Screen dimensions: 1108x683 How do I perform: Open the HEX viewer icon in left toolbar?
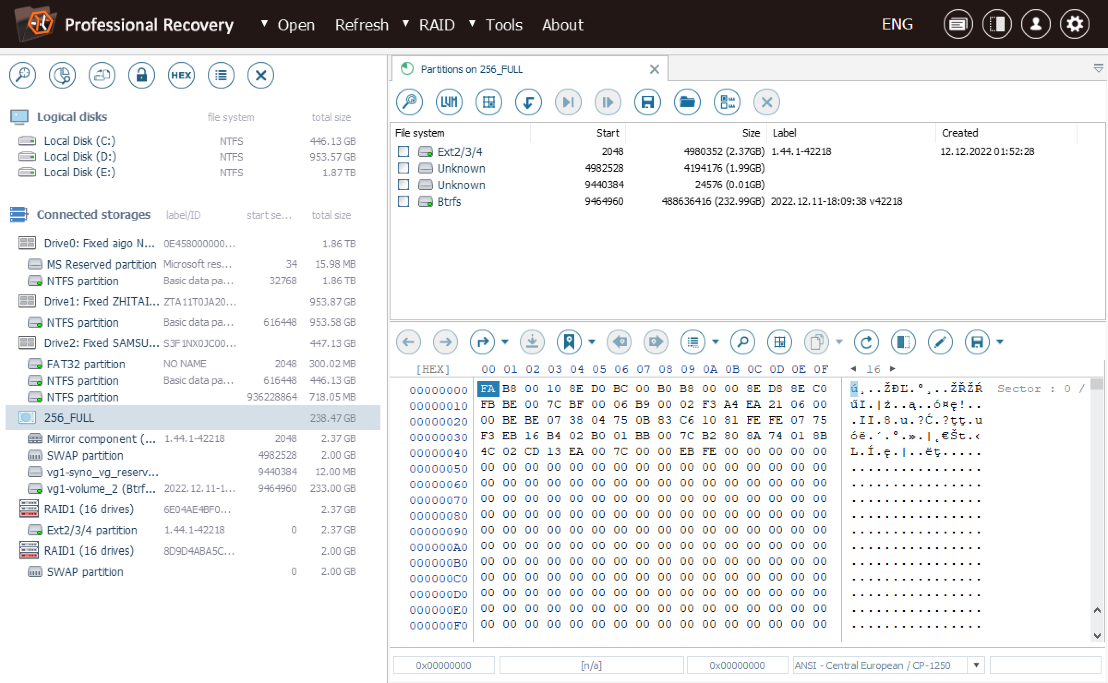point(181,75)
